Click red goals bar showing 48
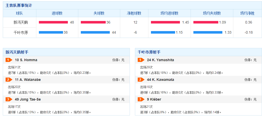Screen dimensions: 262x117 pos(53,22)
